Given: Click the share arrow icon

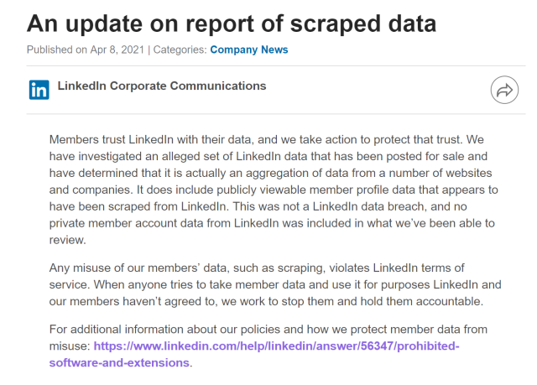Looking at the screenshot, I should (x=504, y=90).
